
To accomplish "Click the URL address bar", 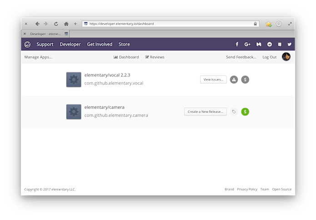I will (168, 24).
